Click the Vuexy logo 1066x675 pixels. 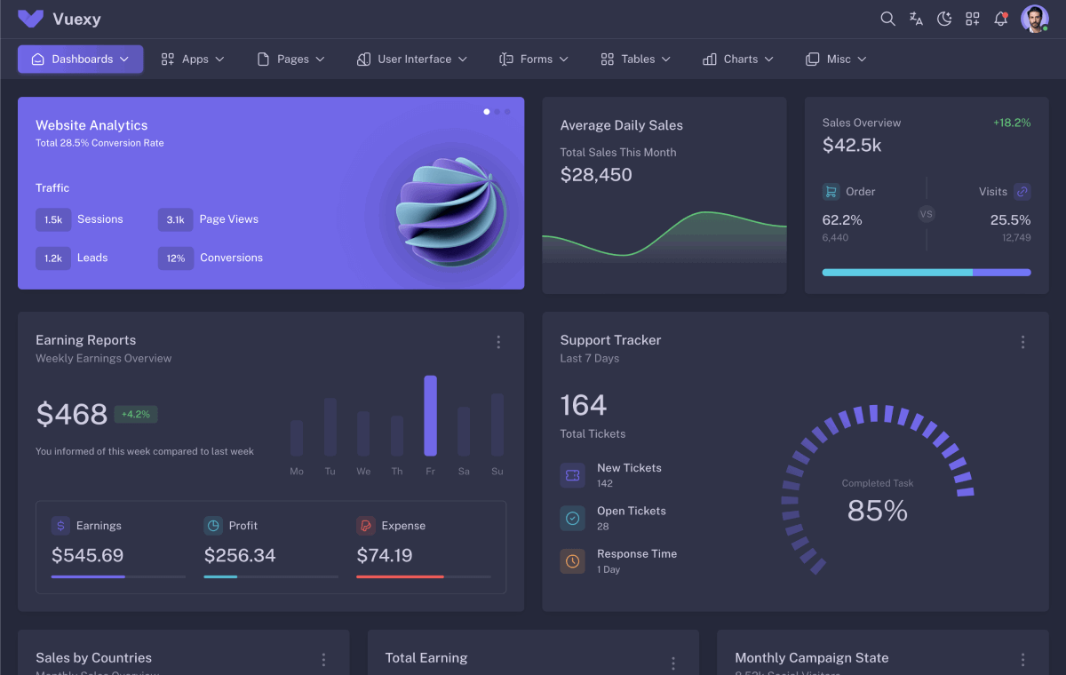(x=30, y=19)
